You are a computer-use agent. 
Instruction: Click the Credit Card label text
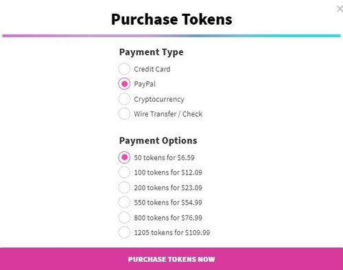152,69
